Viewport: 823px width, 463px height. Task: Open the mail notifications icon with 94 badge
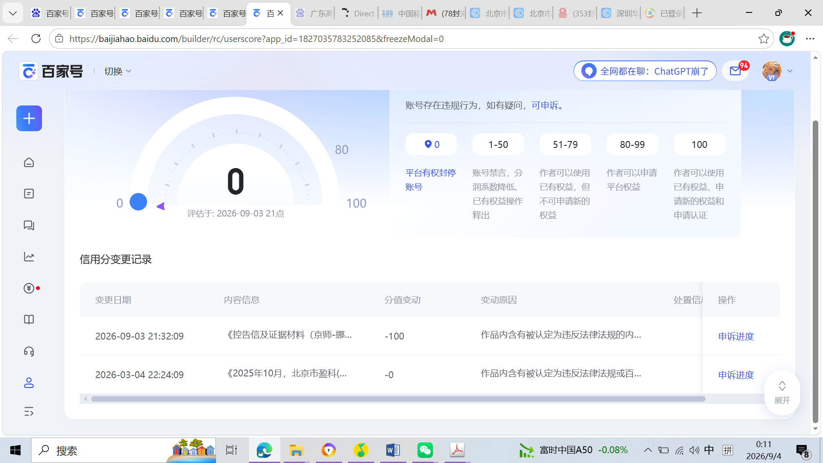click(736, 71)
